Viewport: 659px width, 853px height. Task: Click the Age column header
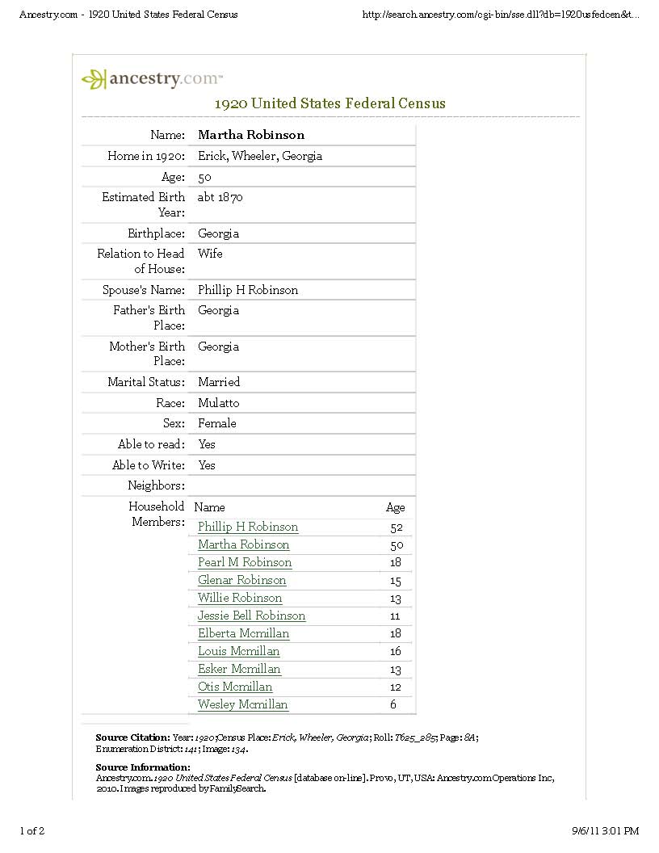[x=395, y=507]
